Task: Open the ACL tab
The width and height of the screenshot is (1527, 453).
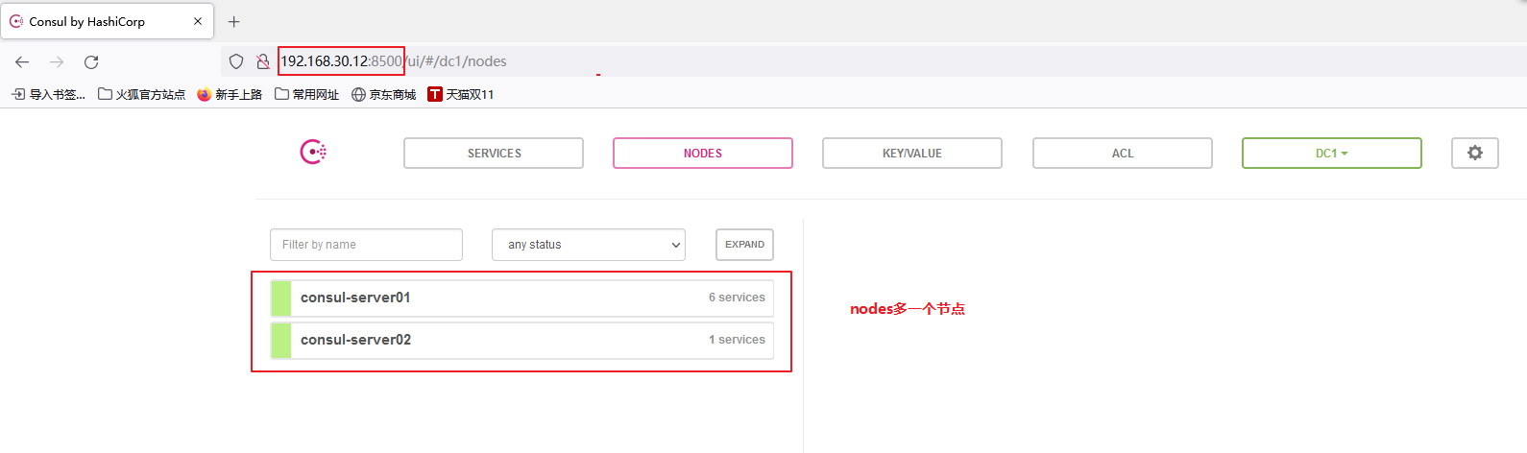Action: [x=1123, y=153]
